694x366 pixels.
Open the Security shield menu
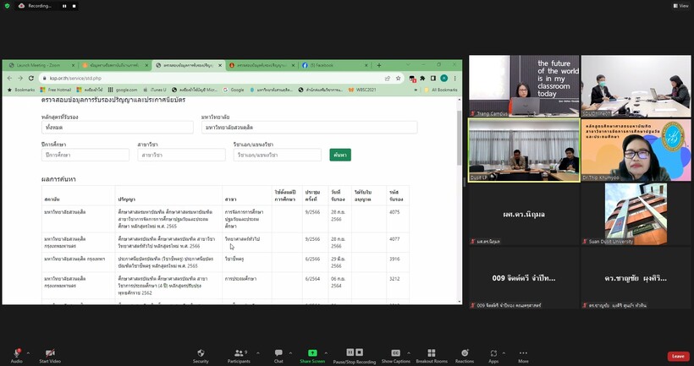click(x=201, y=355)
